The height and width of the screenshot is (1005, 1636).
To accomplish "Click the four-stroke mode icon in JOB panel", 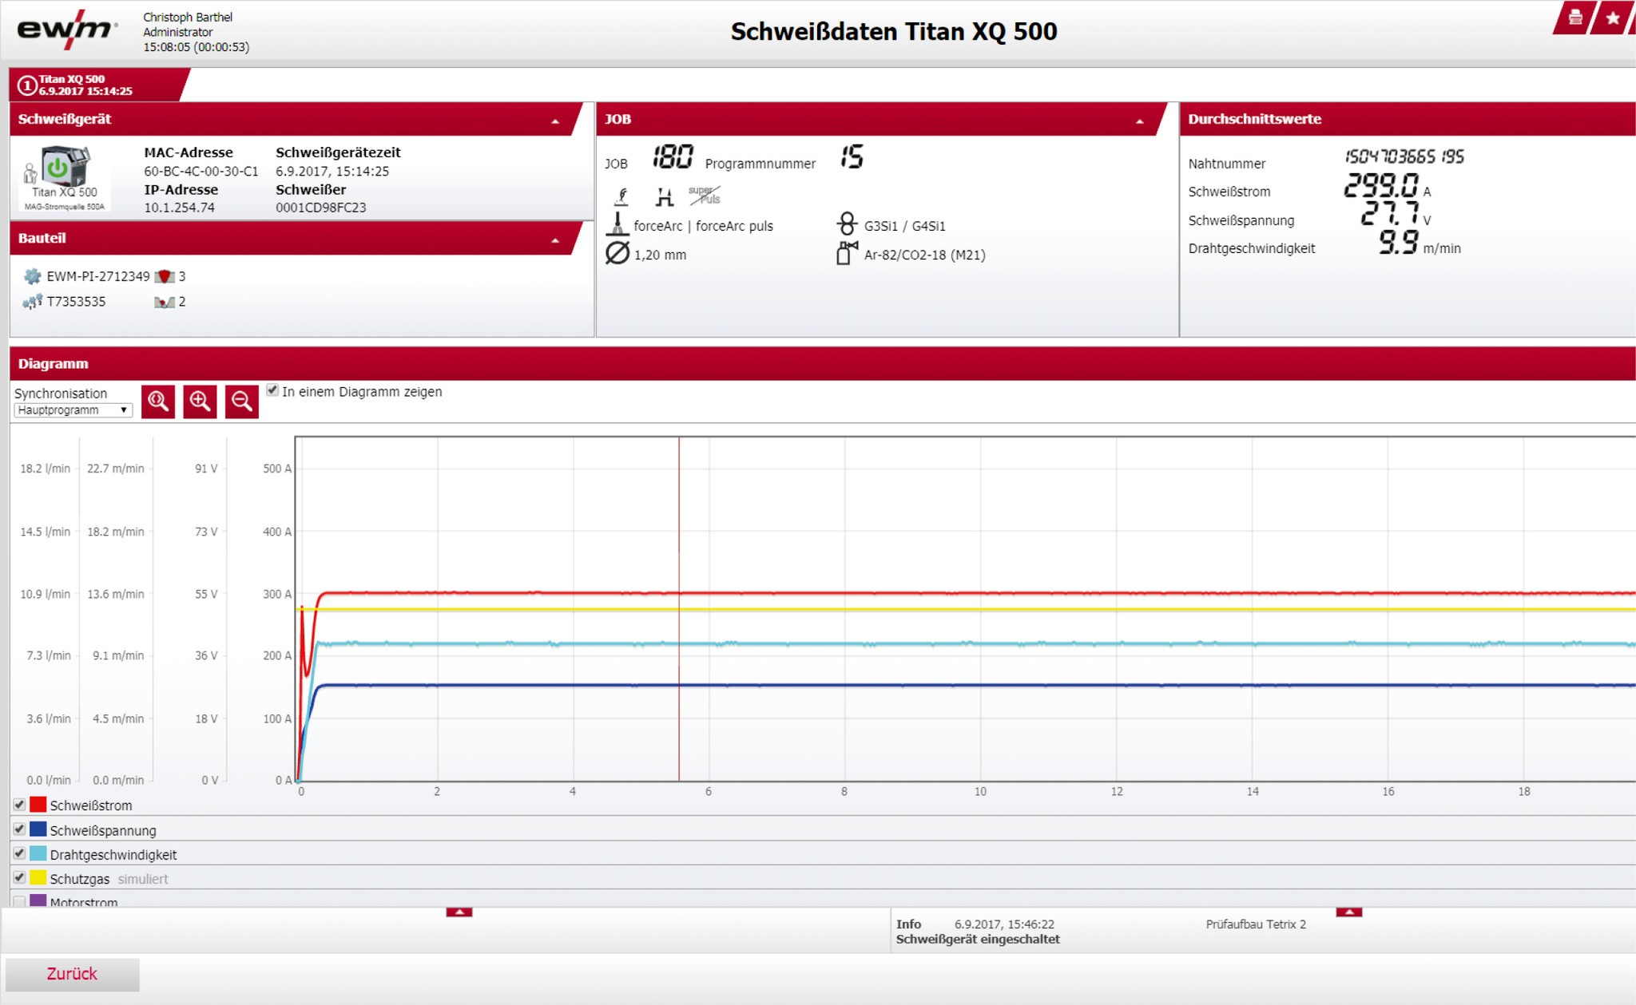I will click(x=664, y=196).
